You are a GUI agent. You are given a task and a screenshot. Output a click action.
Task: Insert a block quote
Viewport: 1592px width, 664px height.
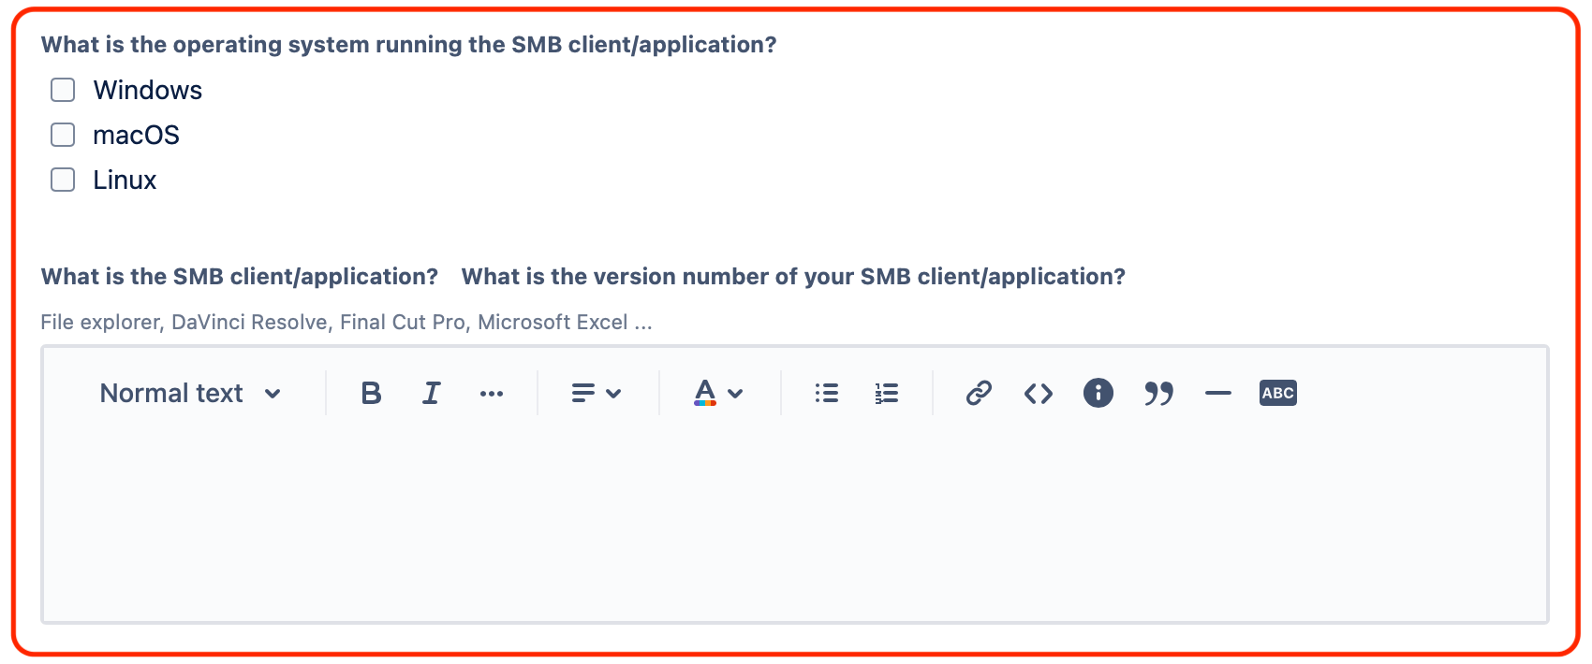tap(1158, 394)
